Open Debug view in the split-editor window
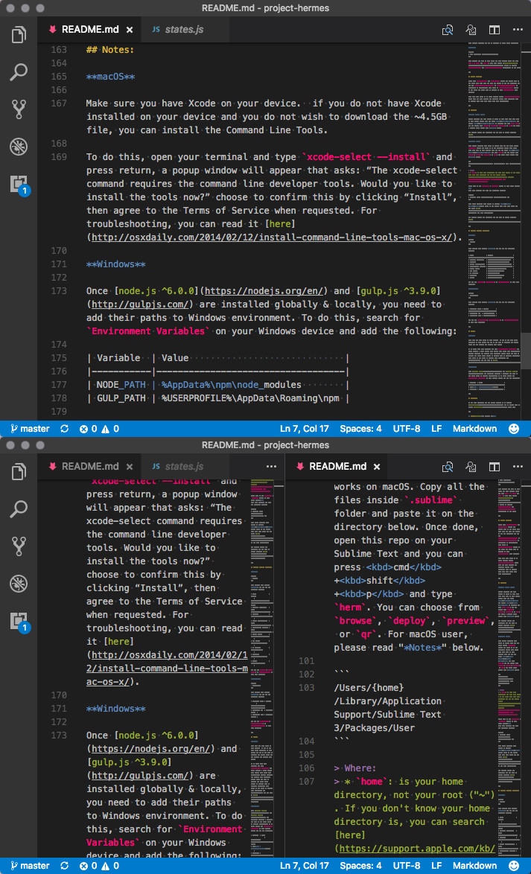Image resolution: width=531 pixels, height=874 pixels. (x=19, y=584)
